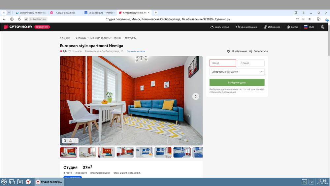Expand the Минская область breadcrumb dropdown
Image resolution: width=330 pixels, height=186 pixels.
(x=101, y=38)
